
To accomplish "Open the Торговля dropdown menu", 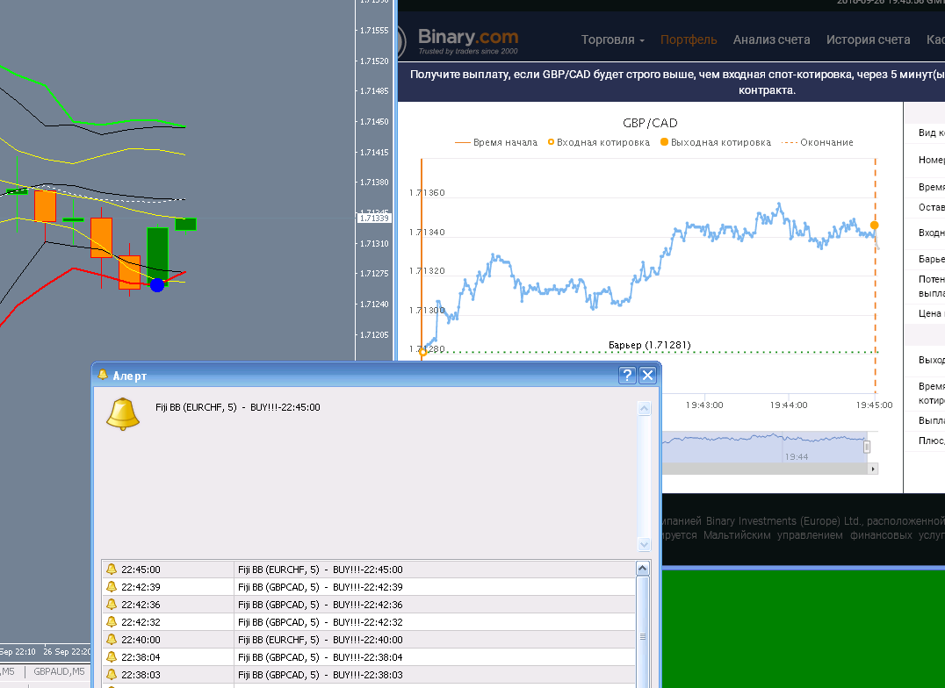I will click(612, 39).
